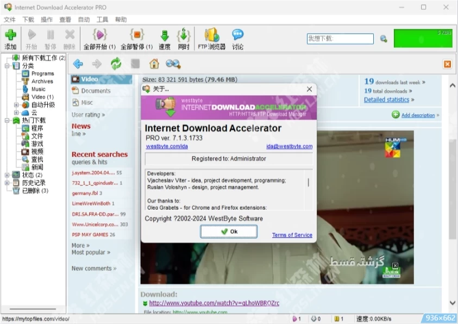Click the Pause download toolbar icon

pos(50,35)
